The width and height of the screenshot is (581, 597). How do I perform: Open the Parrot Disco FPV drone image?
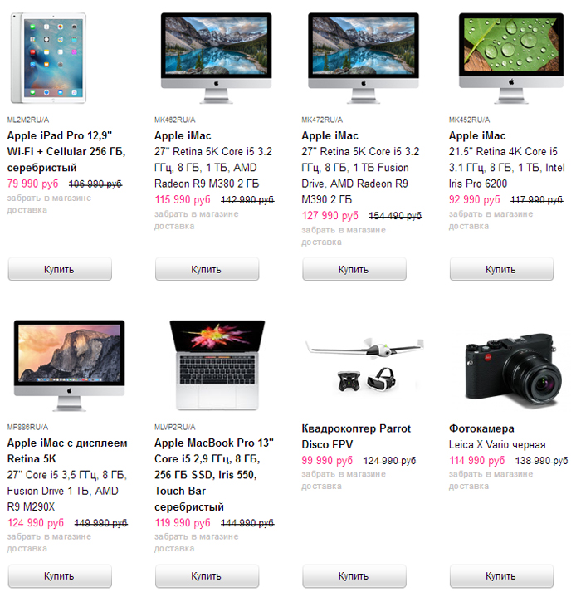364,365
